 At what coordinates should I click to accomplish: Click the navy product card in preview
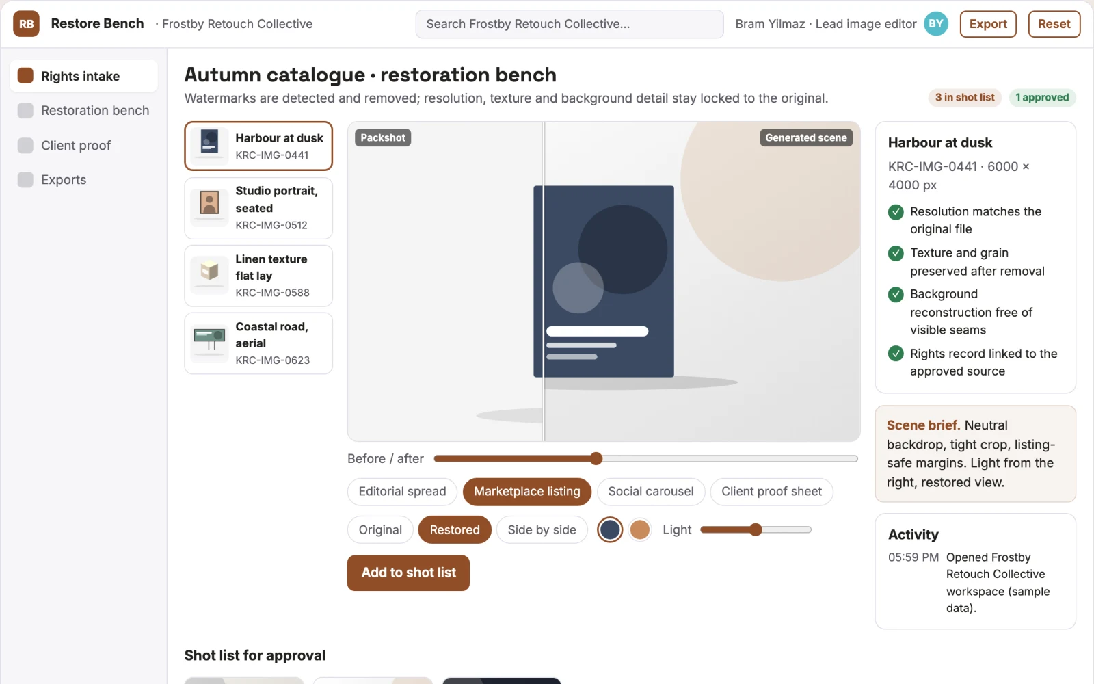604,281
